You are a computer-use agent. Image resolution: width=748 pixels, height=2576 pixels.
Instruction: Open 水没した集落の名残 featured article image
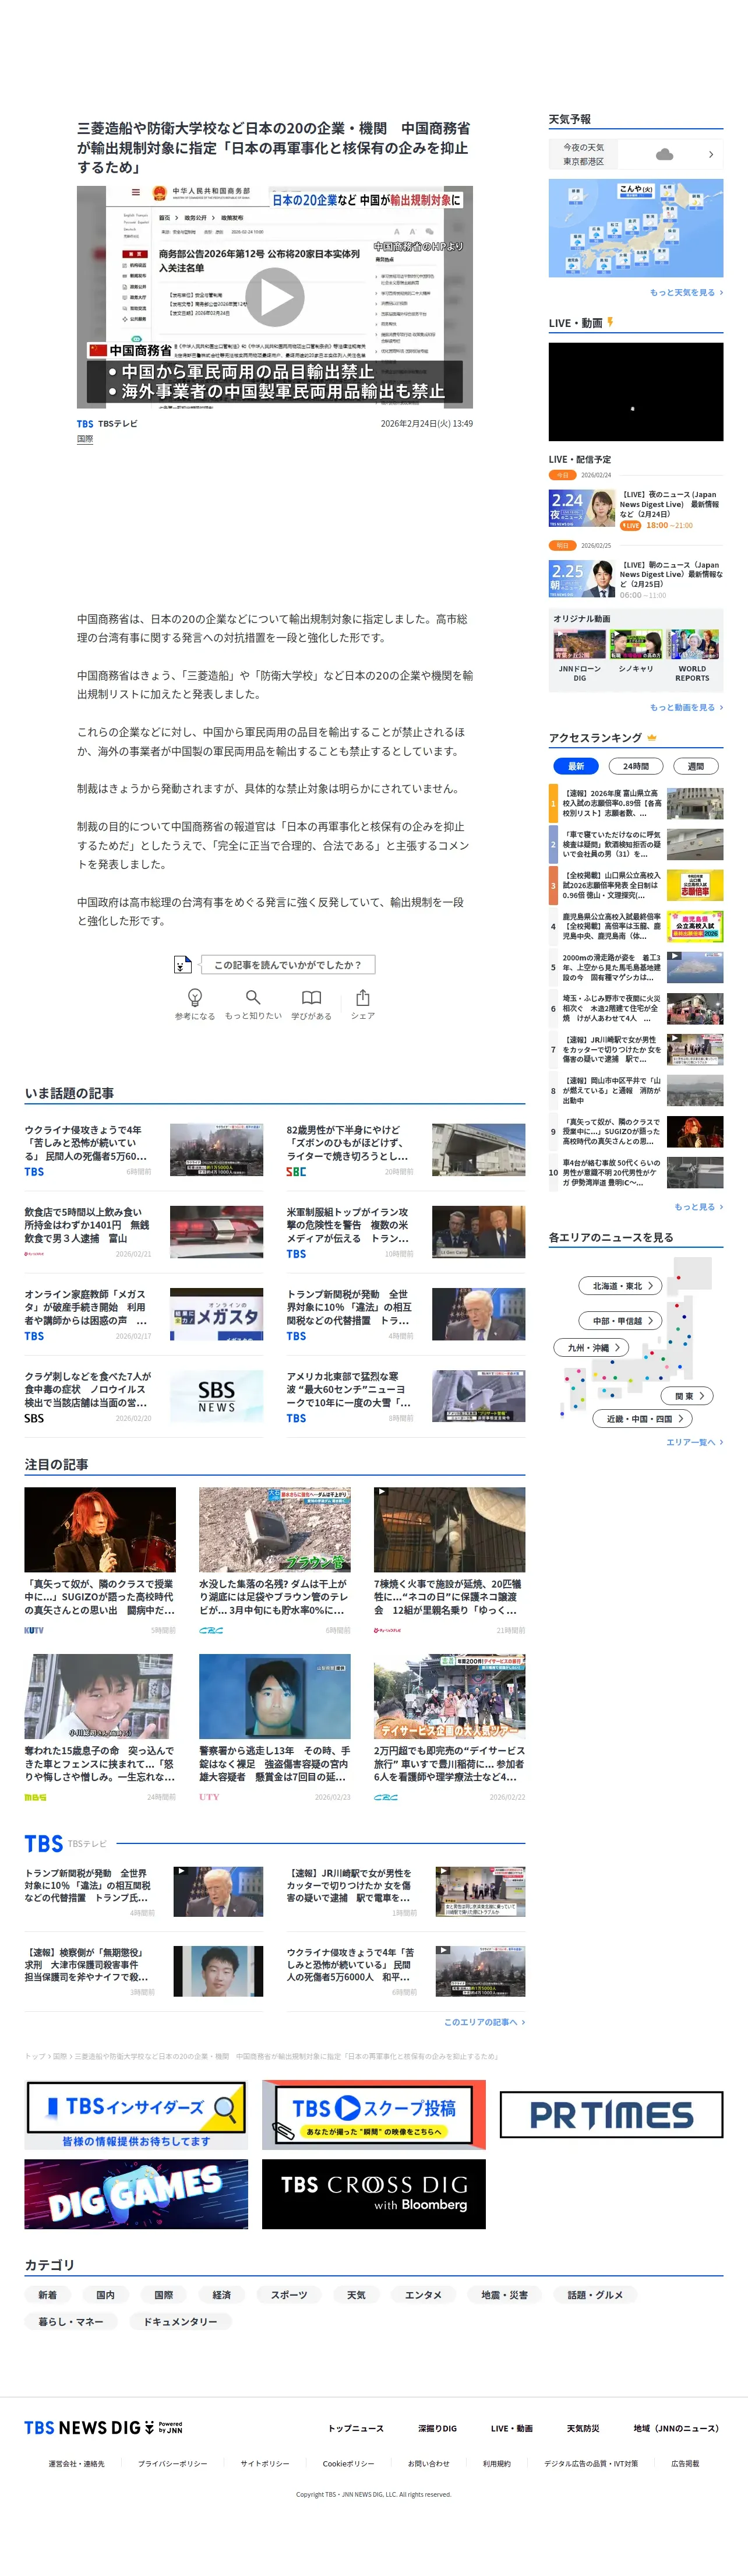275,1529
